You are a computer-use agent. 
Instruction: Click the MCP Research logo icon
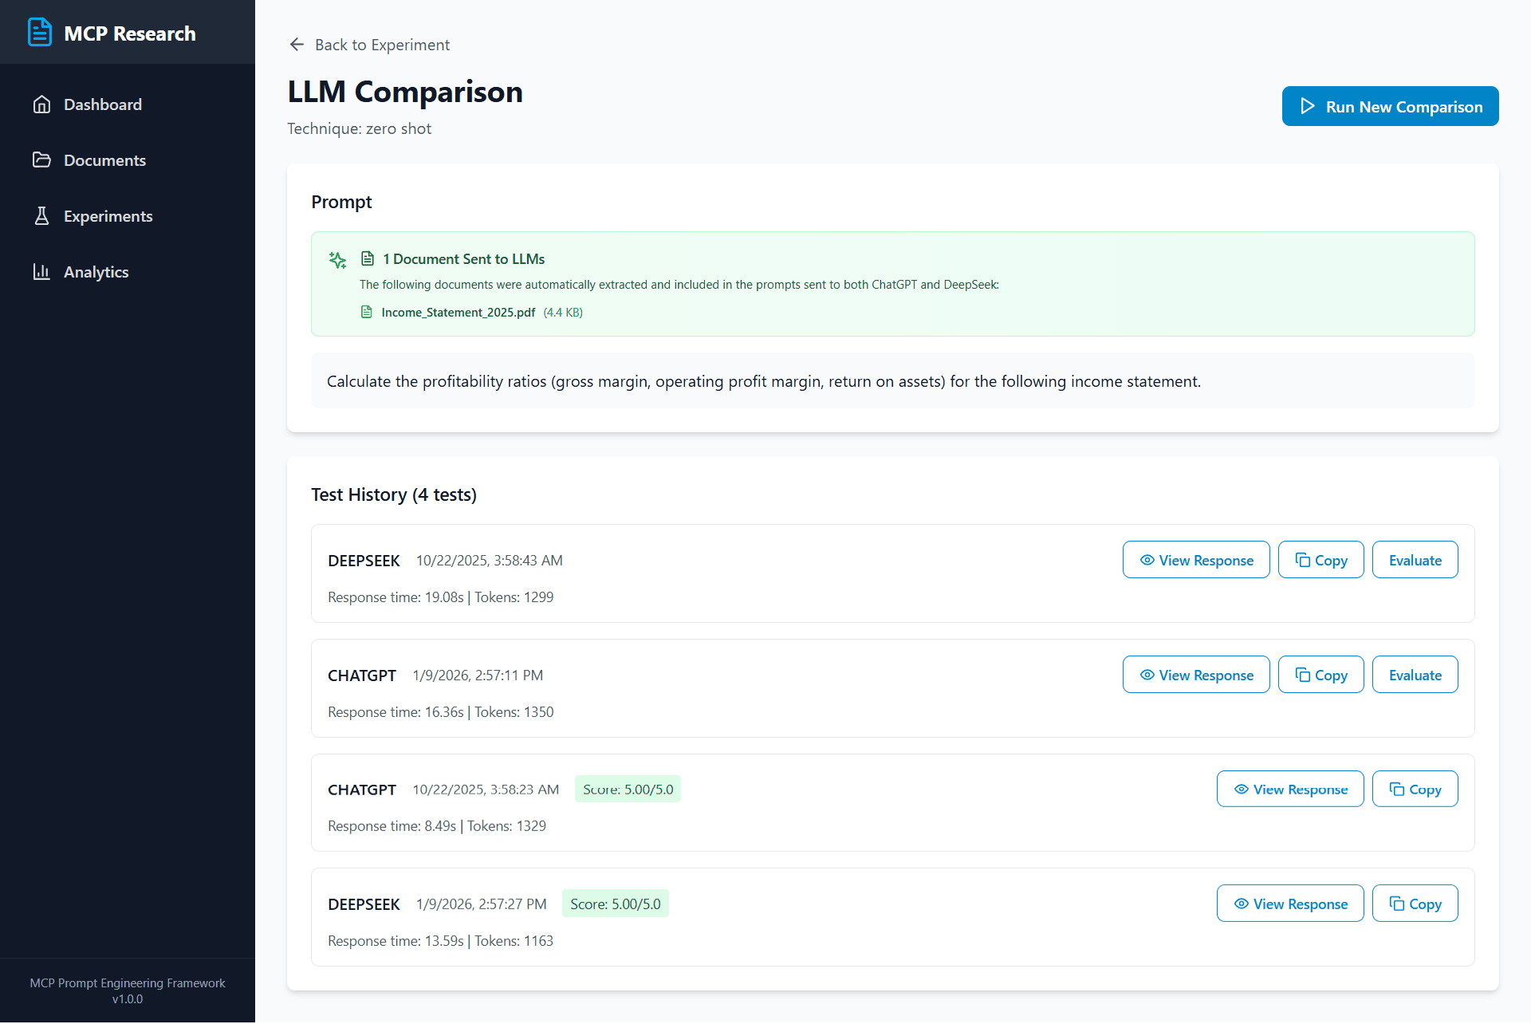point(40,33)
